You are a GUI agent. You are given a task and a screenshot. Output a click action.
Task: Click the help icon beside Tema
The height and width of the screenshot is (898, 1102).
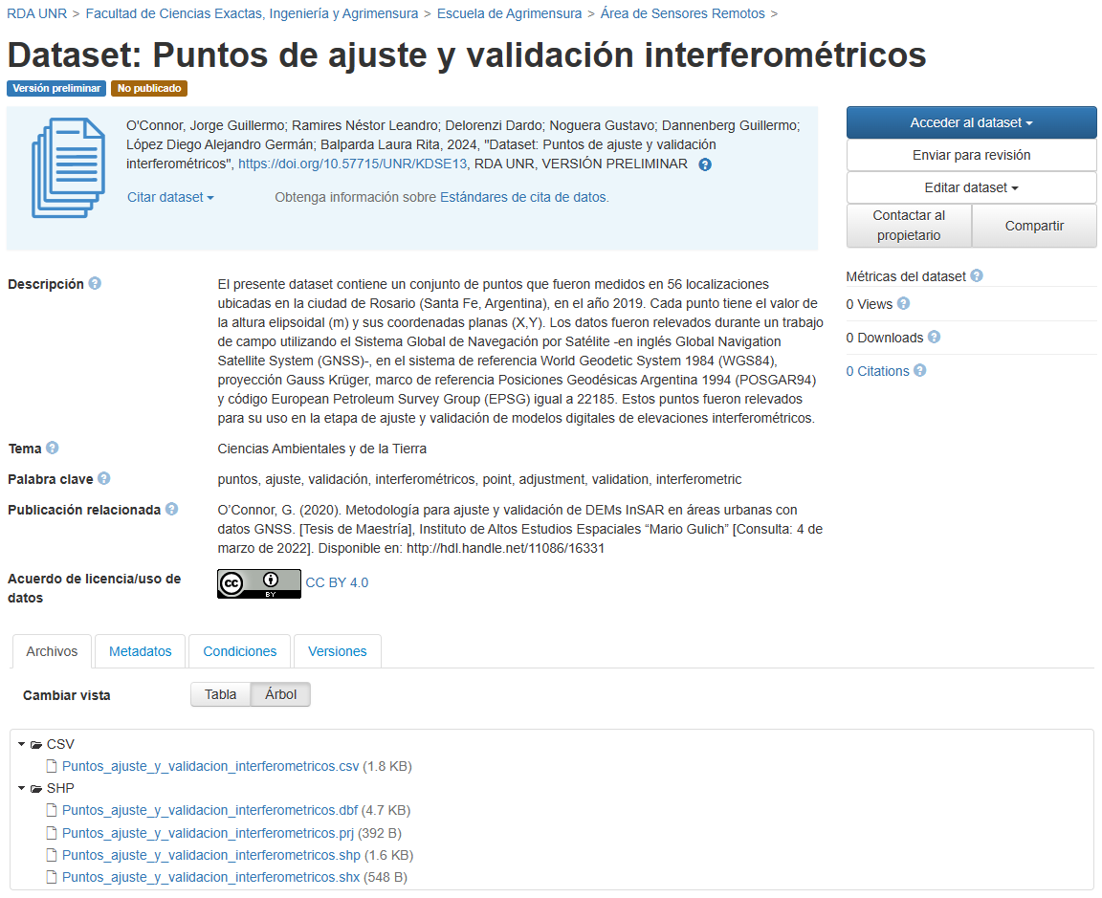(x=53, y=448)
